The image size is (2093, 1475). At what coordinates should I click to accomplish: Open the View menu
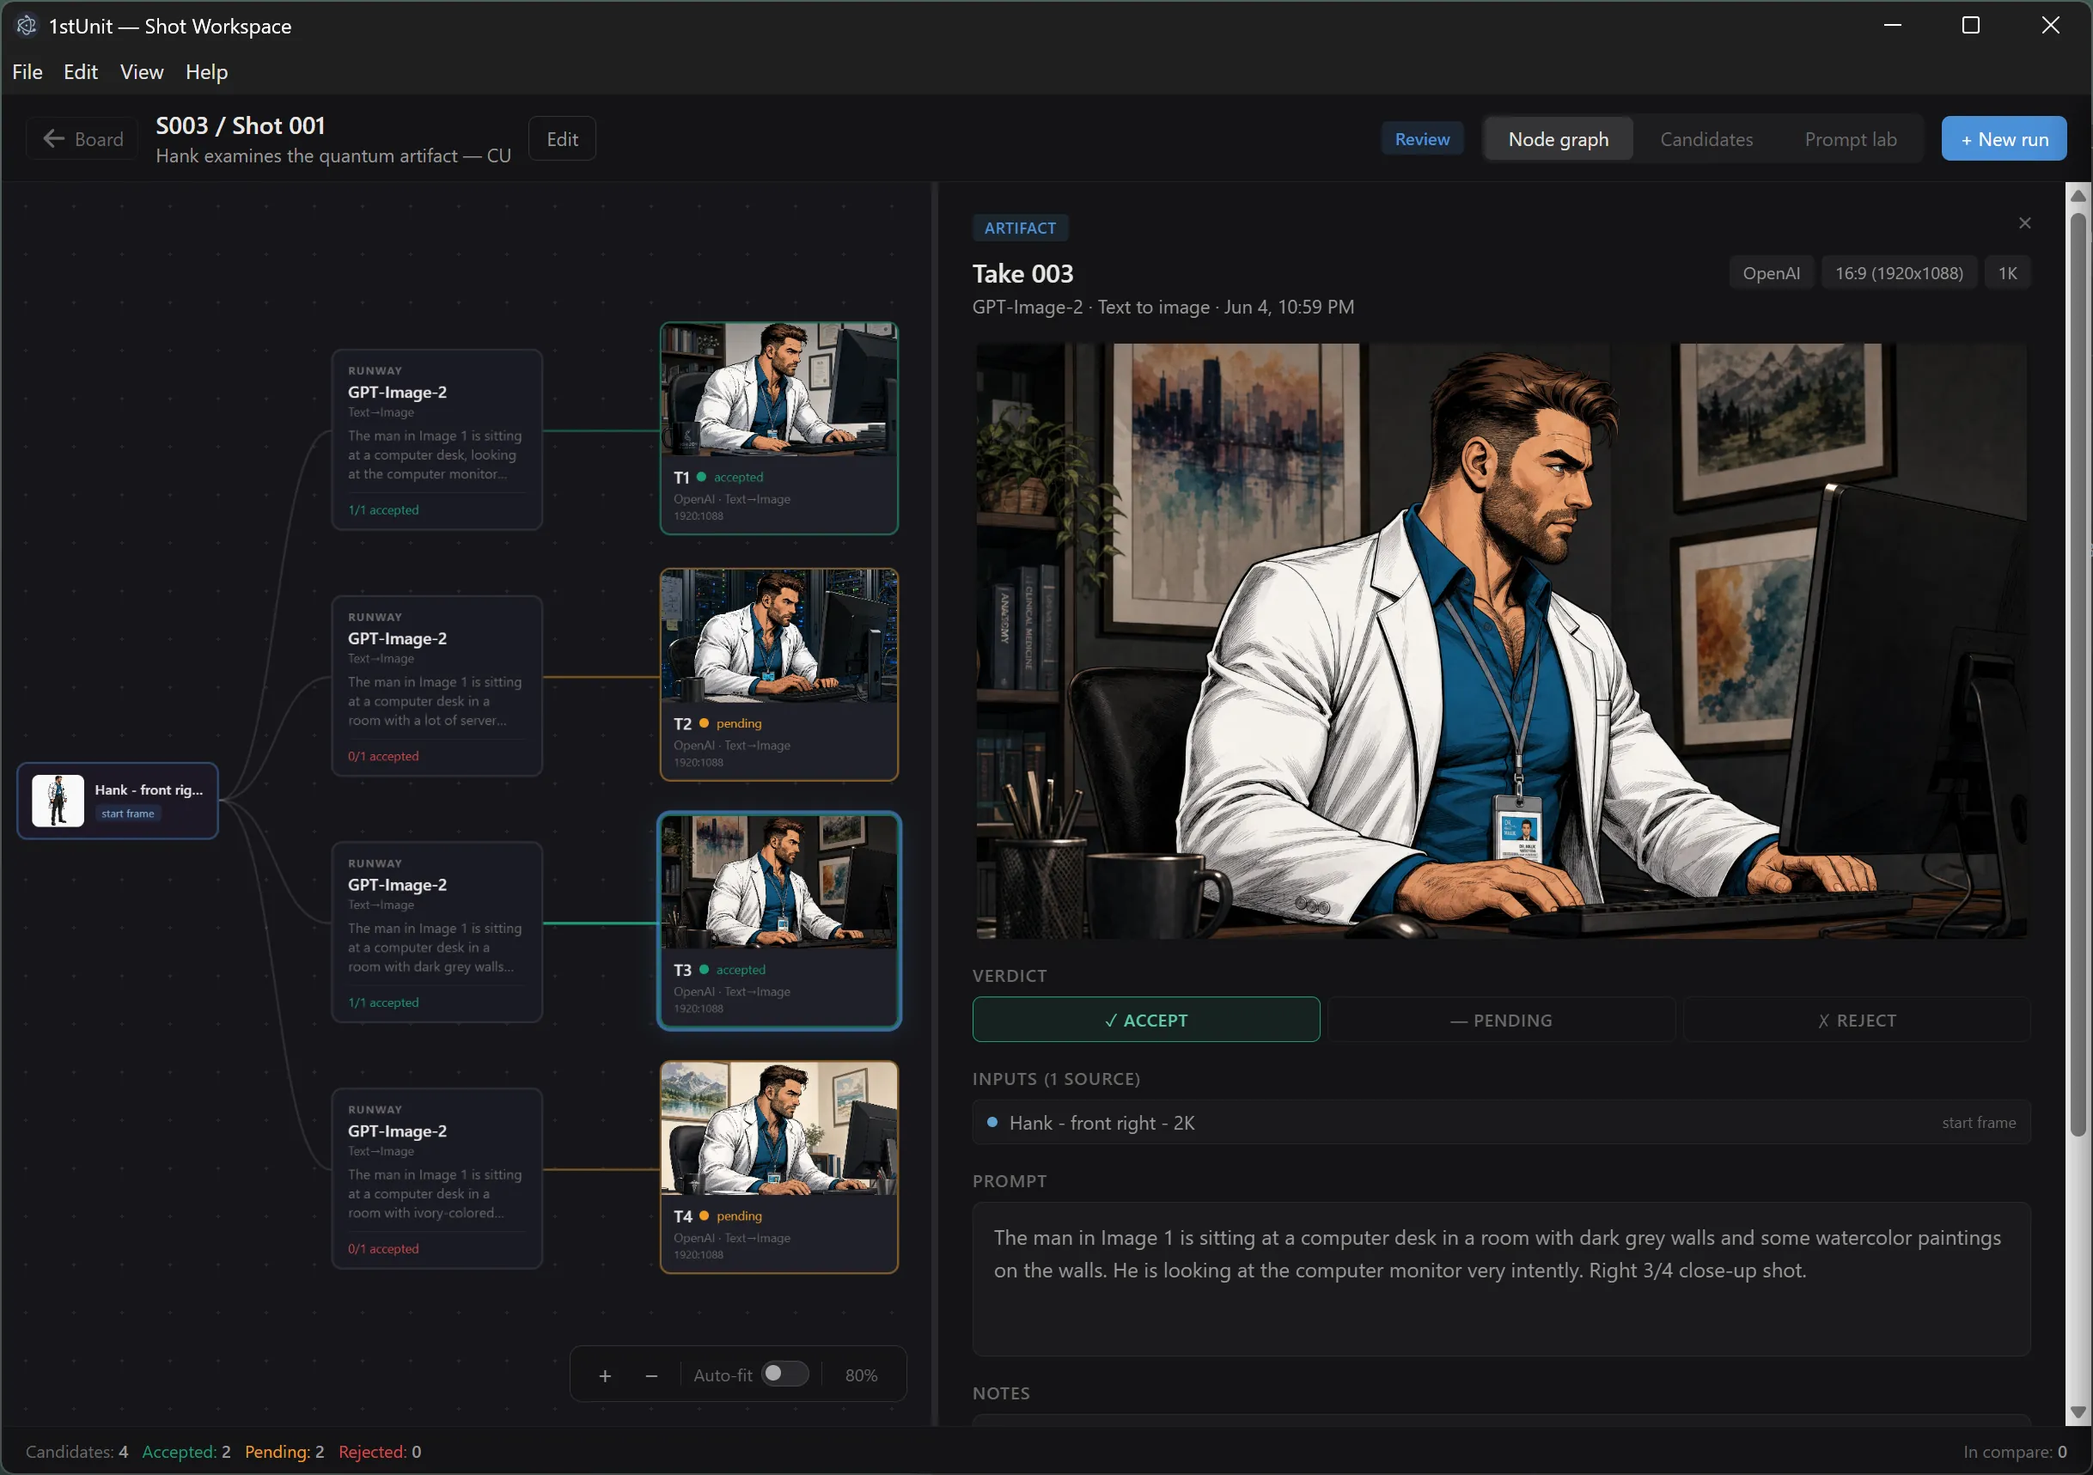point(141,72)
